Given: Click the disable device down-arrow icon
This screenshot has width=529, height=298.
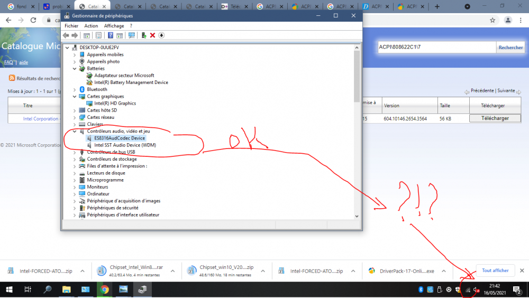Looking at the screenshot, I should [161, 35].
